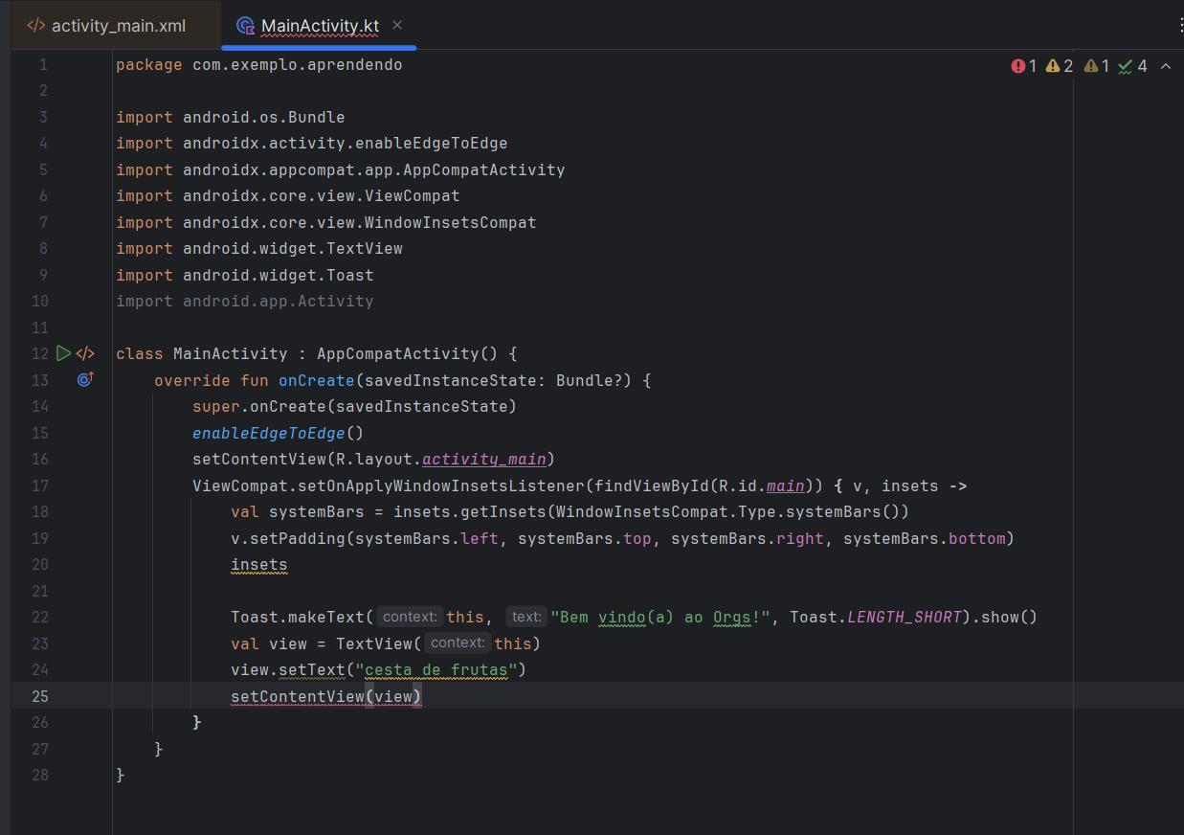Click the class name "MainActivity" on line 12
Viewport: 1184px width, 835px height.
231,353
